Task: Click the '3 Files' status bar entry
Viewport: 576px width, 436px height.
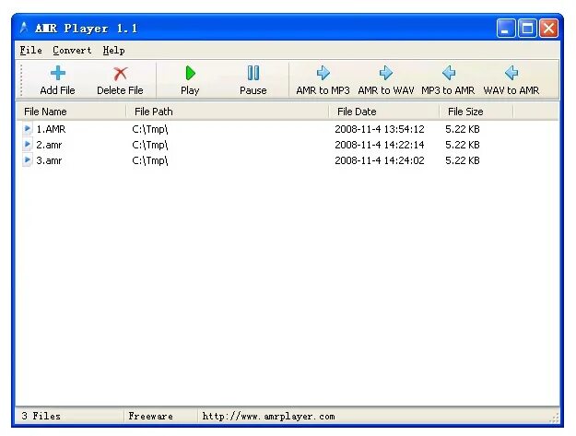Action: [x=41, y=416]
